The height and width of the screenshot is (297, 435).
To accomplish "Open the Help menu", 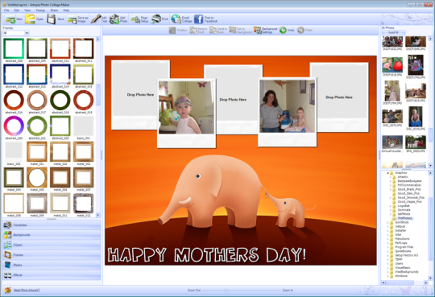I will tap(66, 10).
